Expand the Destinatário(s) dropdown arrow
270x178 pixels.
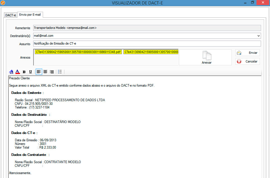coord(258,36)
